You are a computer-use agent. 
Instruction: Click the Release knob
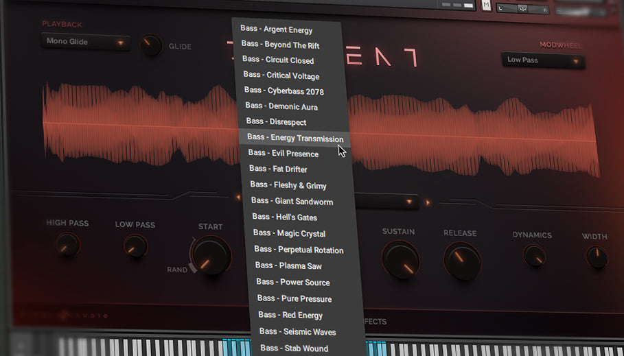tap(462, 261)
